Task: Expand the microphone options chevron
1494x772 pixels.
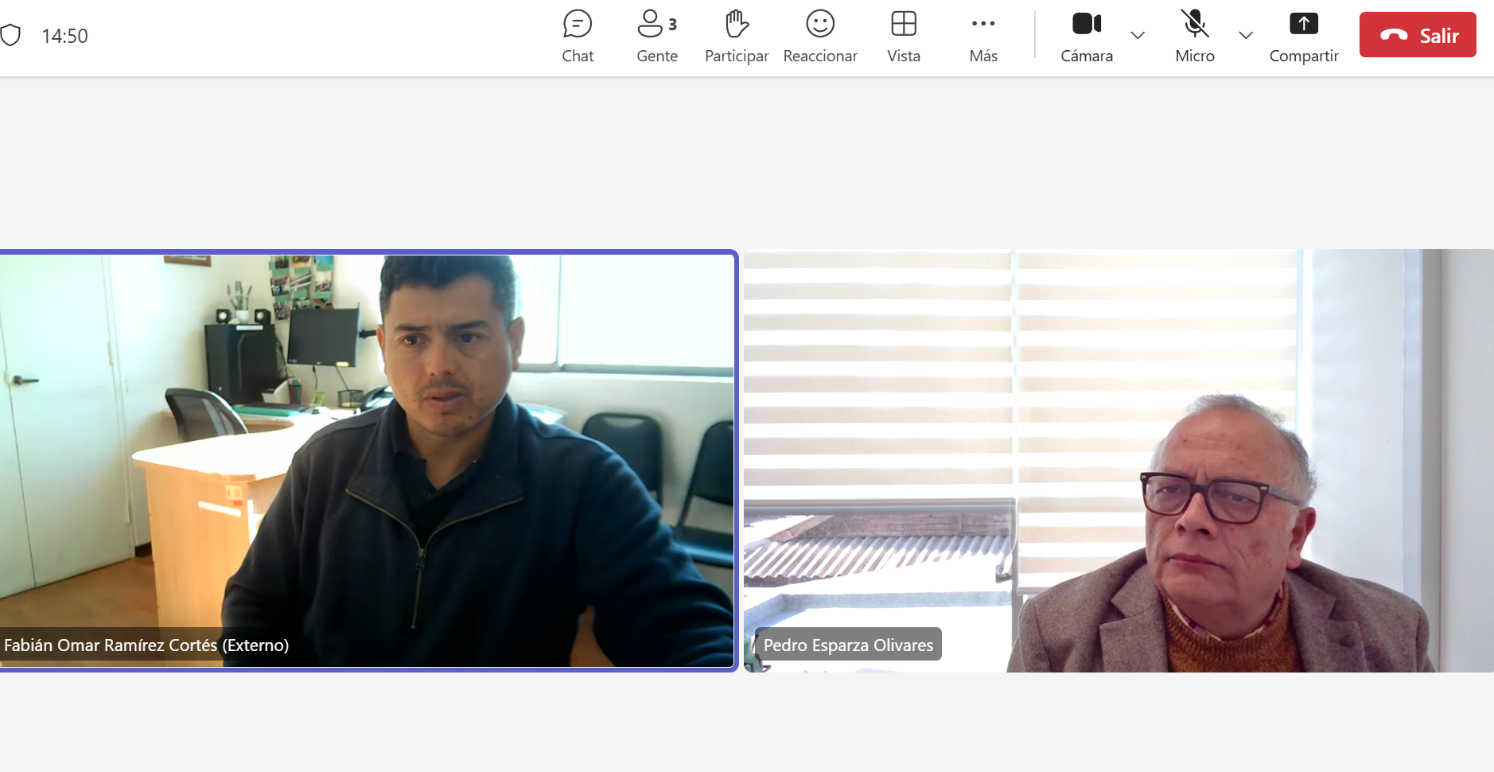Action: coord(1246,35)
